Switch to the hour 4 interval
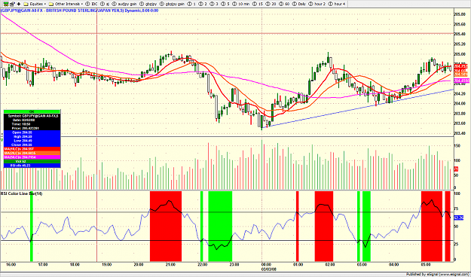 coord(336,4)
